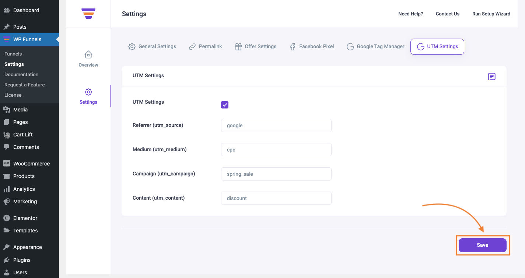This screenshot has height=278, width=525.
Task: Select the Google Tag Manager tab
Action: [375, 47]
